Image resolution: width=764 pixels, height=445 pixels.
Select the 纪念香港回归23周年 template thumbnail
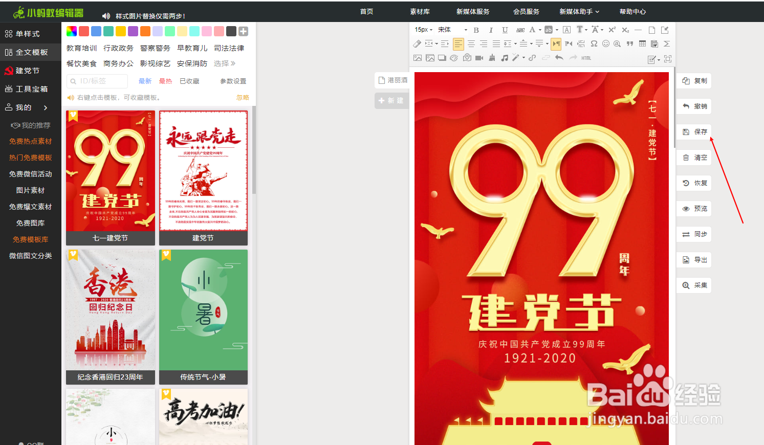pos(111,317)
